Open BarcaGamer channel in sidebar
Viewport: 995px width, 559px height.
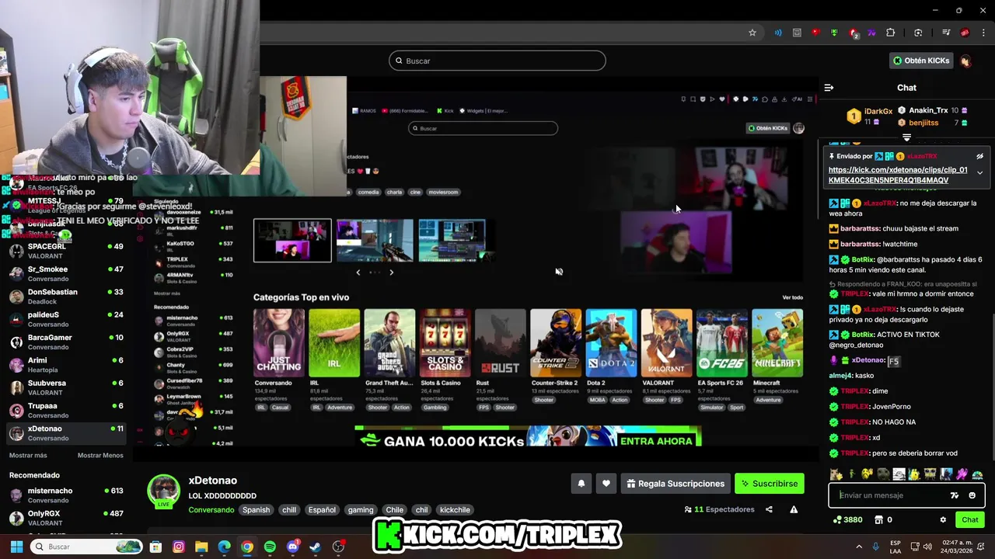click(x=66, y=342)
